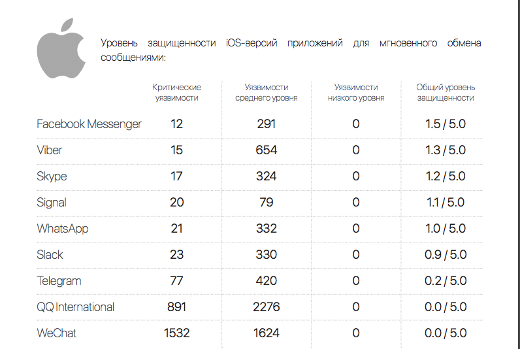Click the Signal app name
520x349 pixels.
coord(52,203)
